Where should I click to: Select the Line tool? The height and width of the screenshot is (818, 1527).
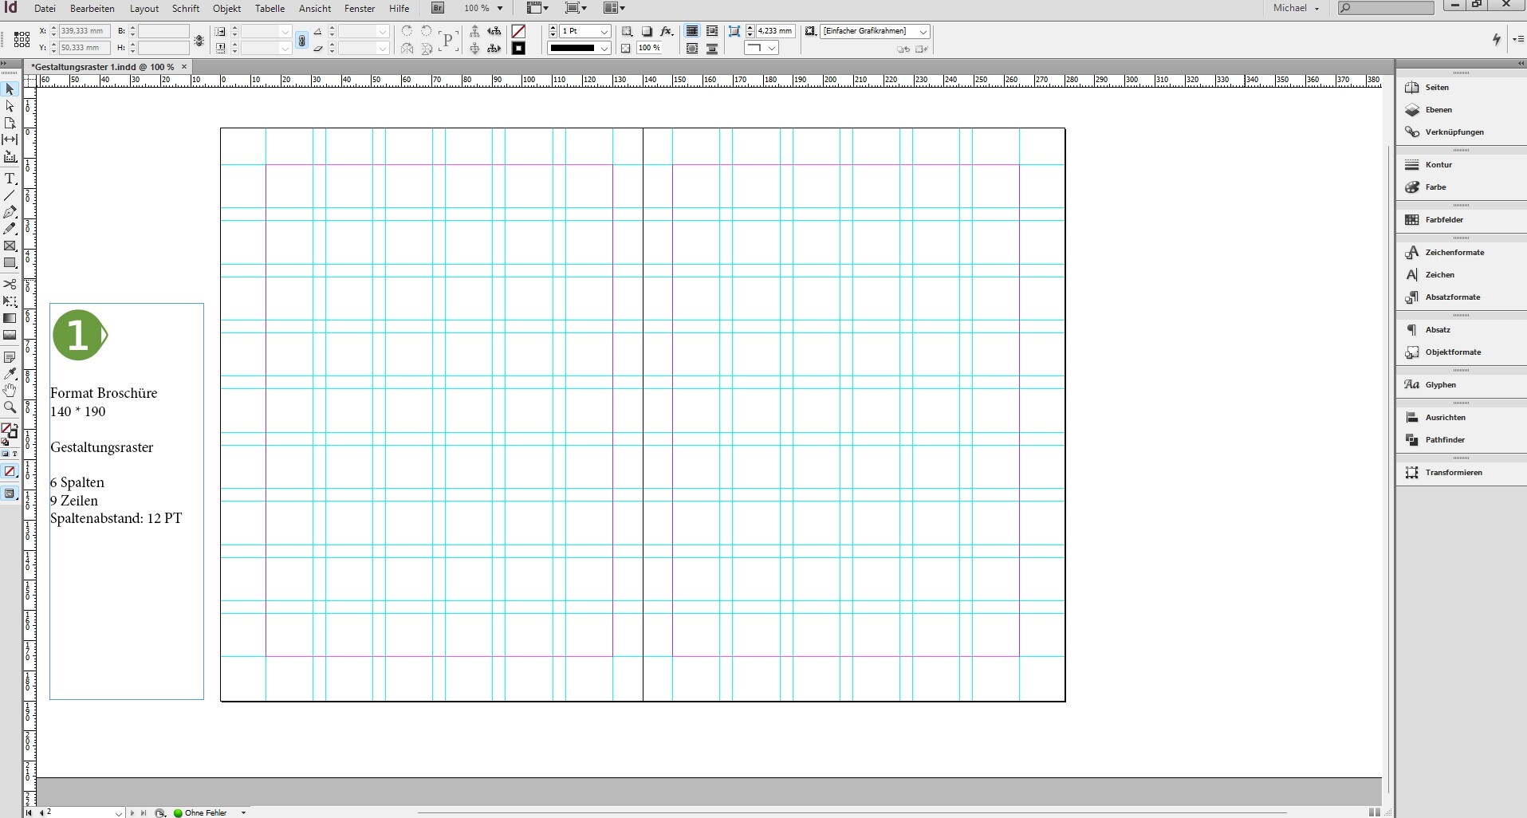pos(10,195)
